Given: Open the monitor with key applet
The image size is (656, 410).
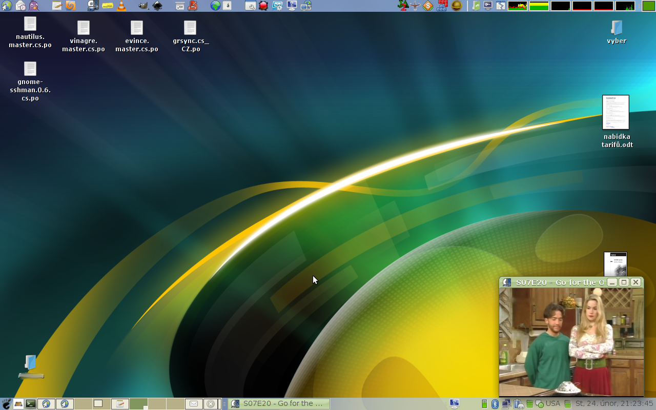Looking at the screenshot, I should tap(488, 6).
